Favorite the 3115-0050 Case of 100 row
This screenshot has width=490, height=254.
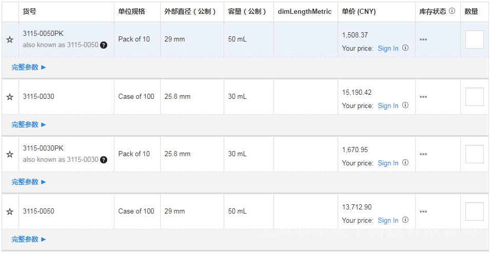tap(10, 211)
